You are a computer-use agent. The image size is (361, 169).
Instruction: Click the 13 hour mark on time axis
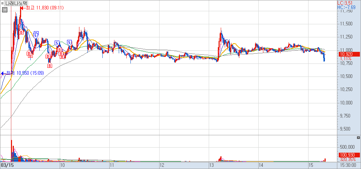pos(211,165)
